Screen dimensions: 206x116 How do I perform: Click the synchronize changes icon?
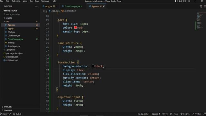click(x=10, y=114)
